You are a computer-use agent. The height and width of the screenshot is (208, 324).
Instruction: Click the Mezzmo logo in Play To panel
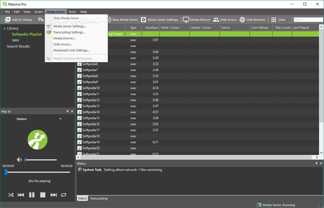coord(38,140)
